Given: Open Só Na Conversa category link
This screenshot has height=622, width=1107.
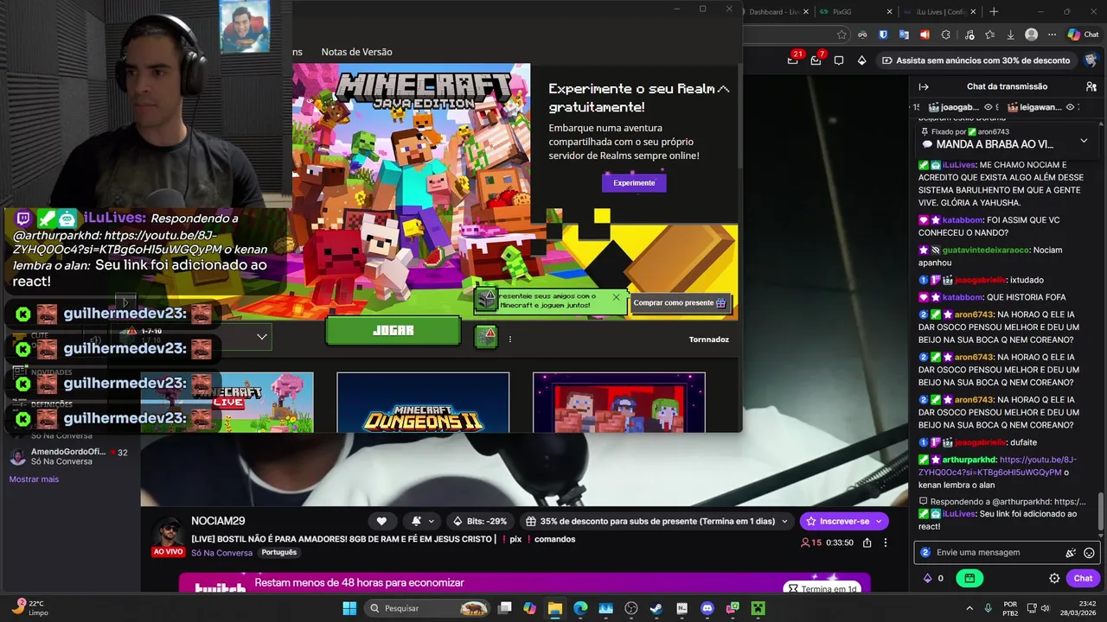Looking at the screenshot, I should pos(221,553).
